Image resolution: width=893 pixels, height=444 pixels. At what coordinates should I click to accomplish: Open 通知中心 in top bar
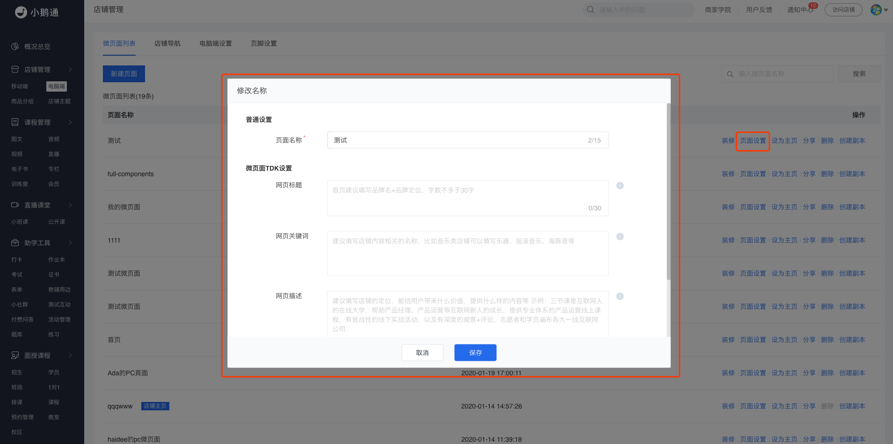point(800,10)
